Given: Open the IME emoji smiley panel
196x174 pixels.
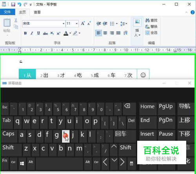Looking at the screenshot, I should [143, 75].
